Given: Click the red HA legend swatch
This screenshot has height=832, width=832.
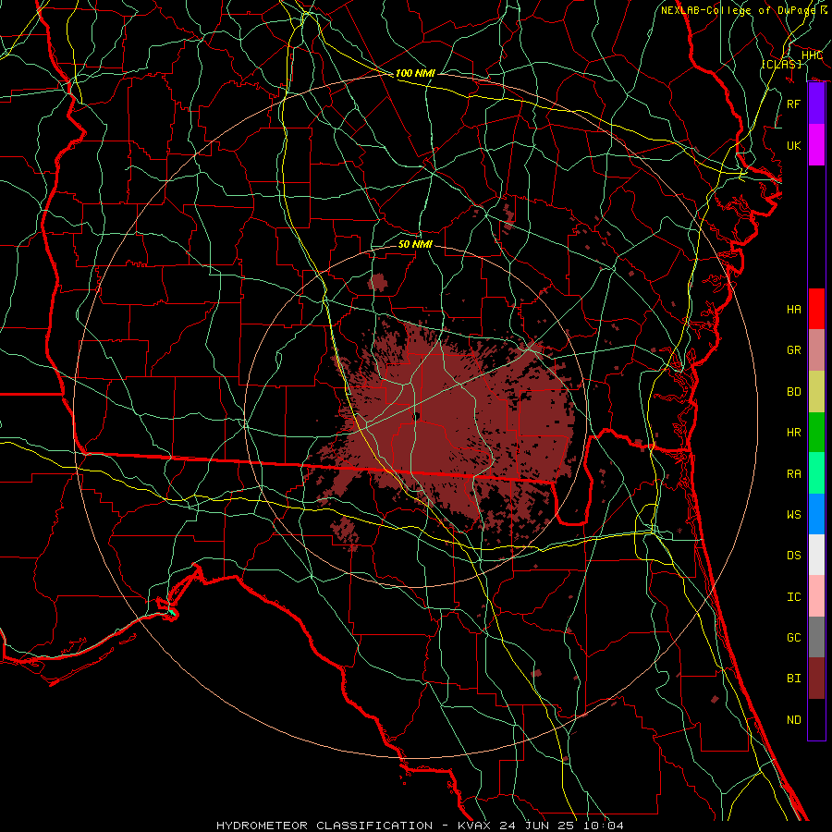Looking at the screenshot, I should click(816, 309).
